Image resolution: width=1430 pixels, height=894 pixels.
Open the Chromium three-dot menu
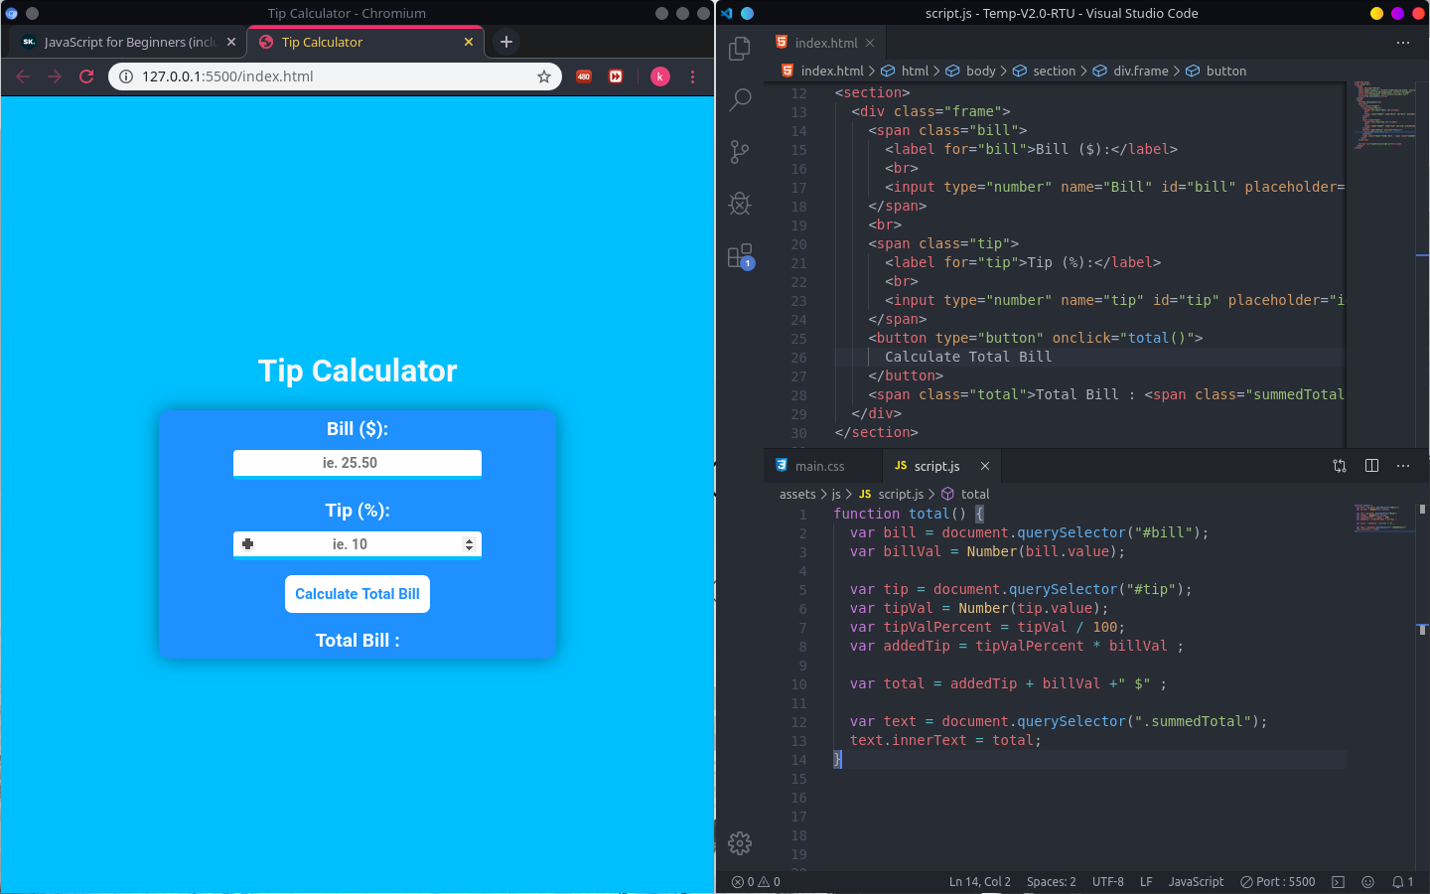(x=692, y=76)
